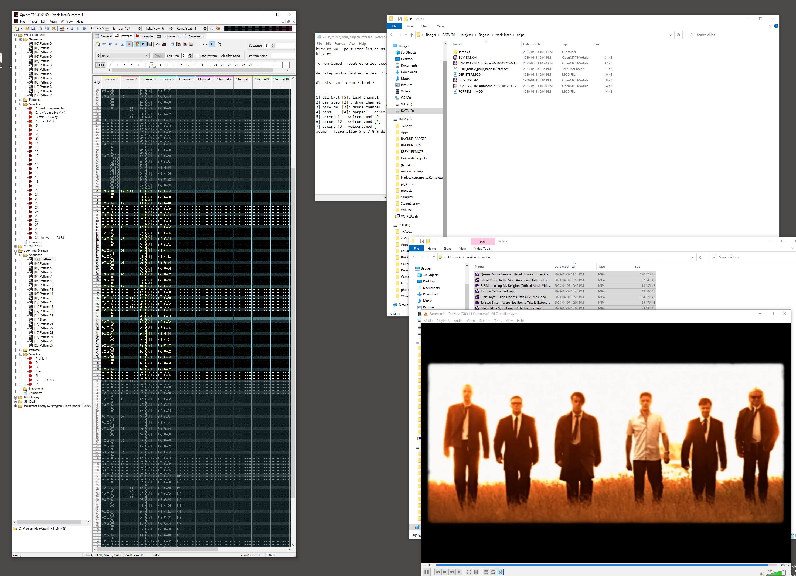Open the new-file type dropdown arrow in OpenMPT
The height and width of the screenshot is (576, 796).
tap(21, 28)
